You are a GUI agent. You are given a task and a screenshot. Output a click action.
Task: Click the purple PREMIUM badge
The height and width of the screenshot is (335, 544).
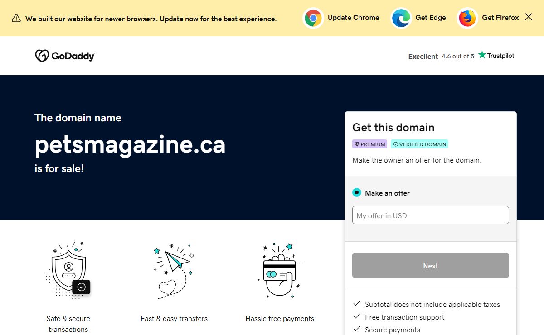(x=369, y=144)
